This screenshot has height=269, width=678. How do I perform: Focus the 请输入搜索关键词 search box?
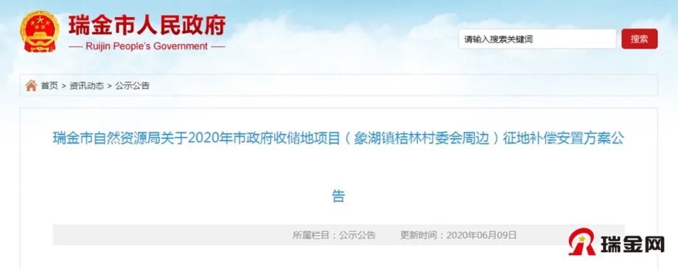click(537, 40)
